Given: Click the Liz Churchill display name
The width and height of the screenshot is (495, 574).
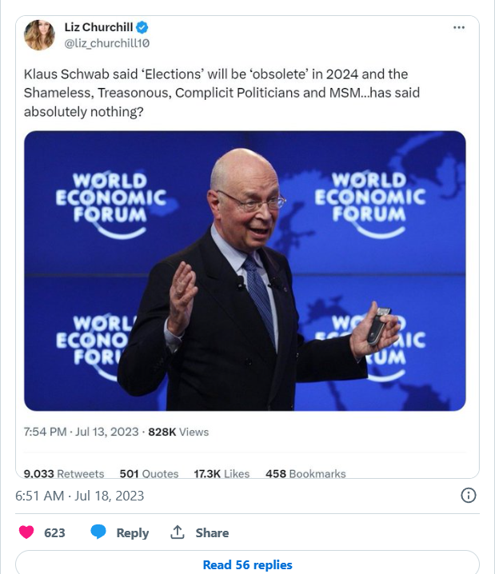Looking at the screenshot, I should (100, 27).
